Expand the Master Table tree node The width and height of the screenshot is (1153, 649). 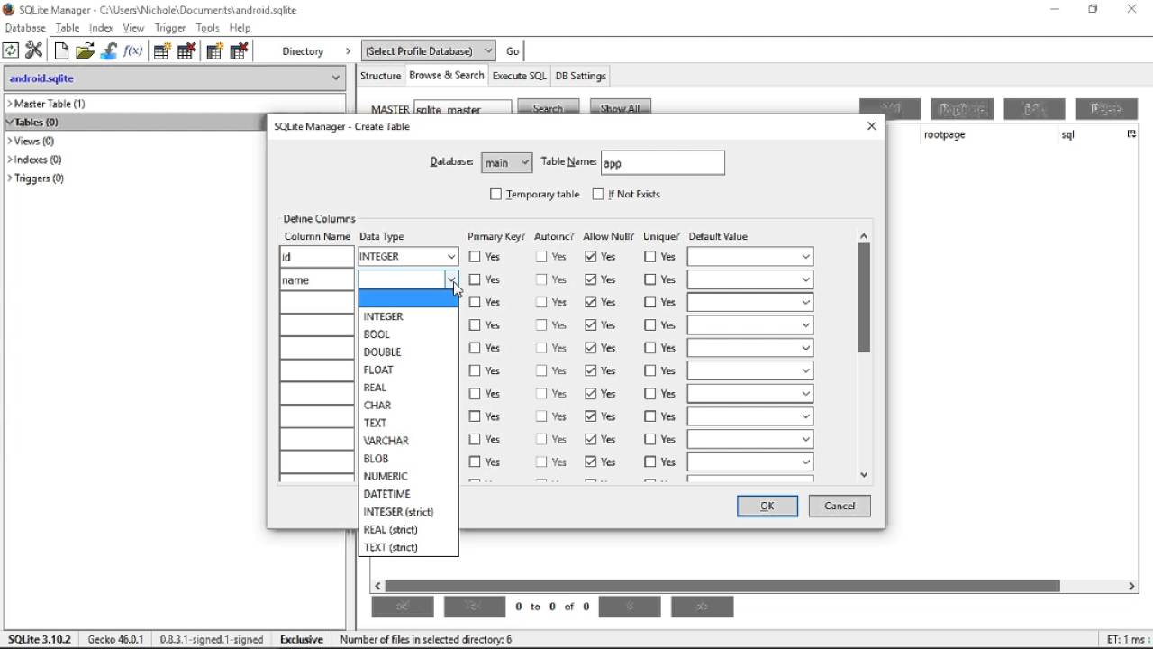click(x=10, y=104)
